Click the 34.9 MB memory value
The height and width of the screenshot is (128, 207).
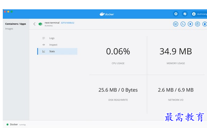pyautogui.click(x=176, y=51)
